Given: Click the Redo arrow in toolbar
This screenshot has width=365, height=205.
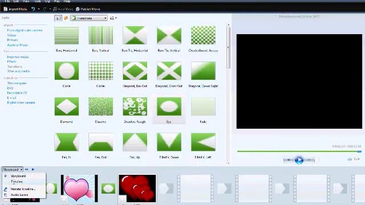Looking at the screenshot, I should [44, 9].
